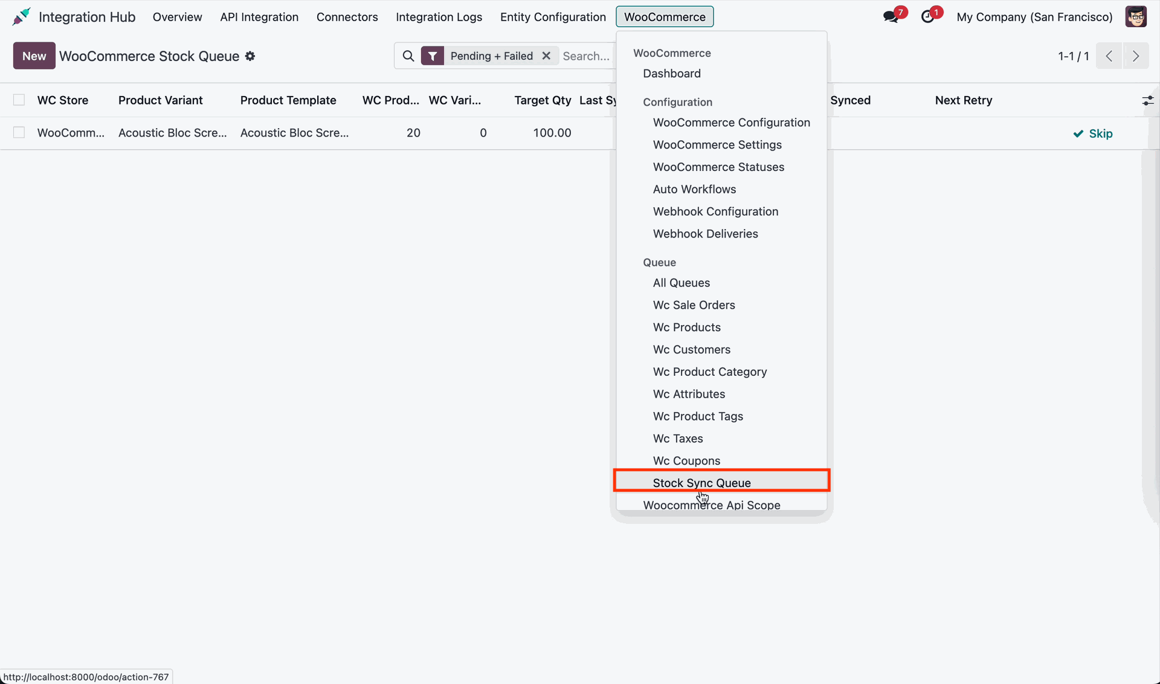Click the Product Variant cell Acoustic Bloc Scre...
The height and width of the screenshot is (684, 1160).
173,133
